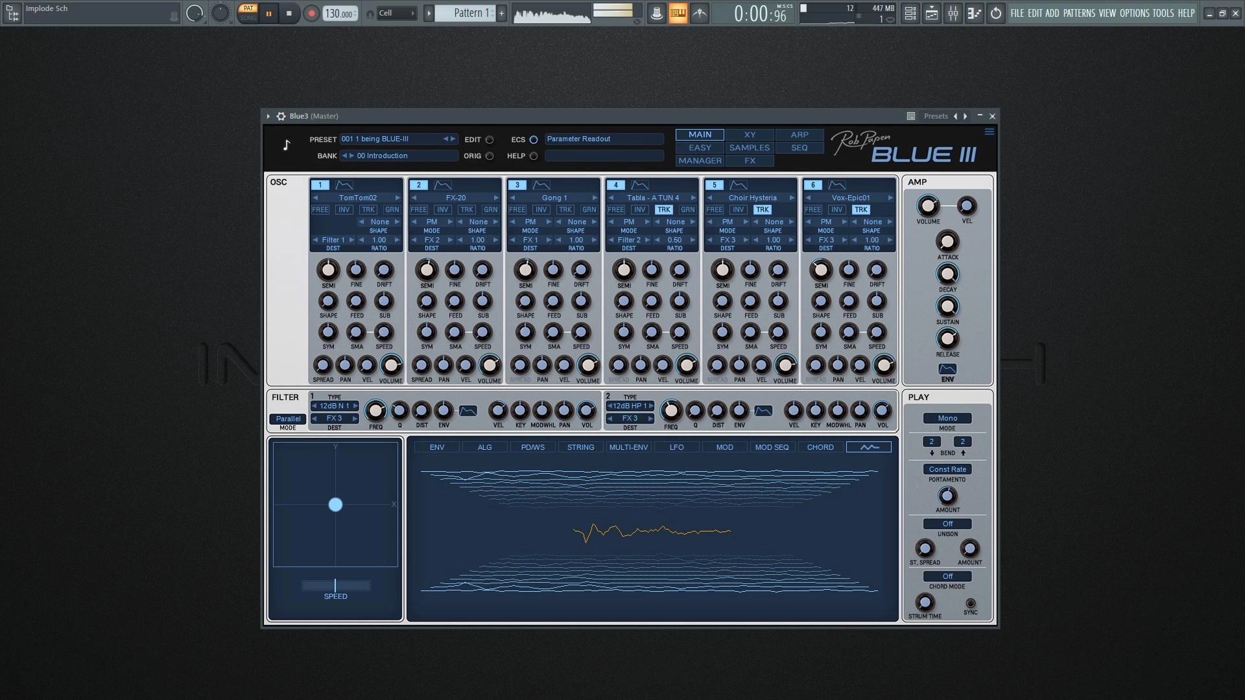This screenshot has width=1245, height=700.
Task: Add new pattern with plus button
Action: pos(501,13)
